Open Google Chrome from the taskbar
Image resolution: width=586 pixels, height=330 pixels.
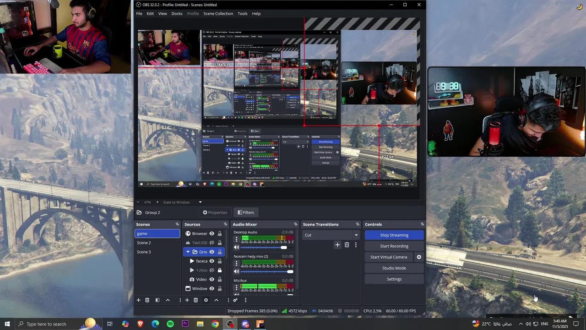pyautogui.click(x=215, y=324)
